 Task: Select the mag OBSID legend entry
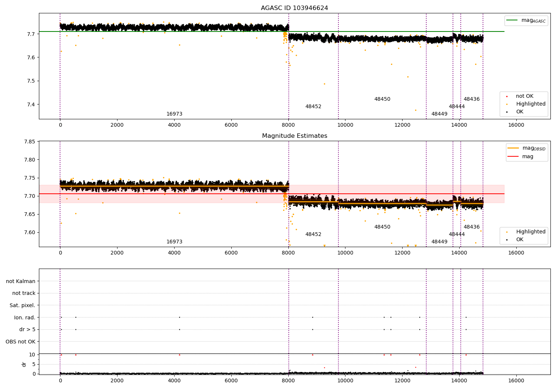point(527,148)
